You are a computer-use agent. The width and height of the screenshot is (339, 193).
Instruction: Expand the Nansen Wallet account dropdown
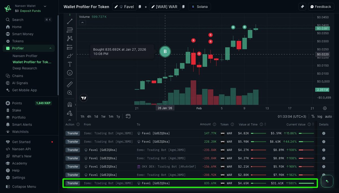[45, 6]
